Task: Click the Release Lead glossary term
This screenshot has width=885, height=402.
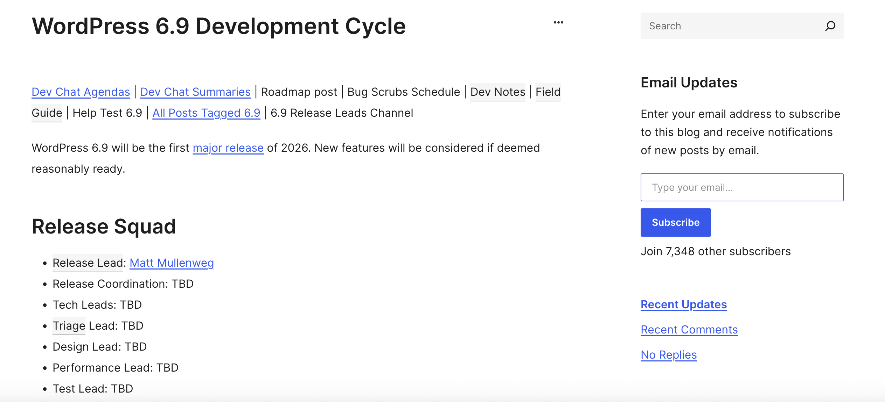Action: pos(88,263)
